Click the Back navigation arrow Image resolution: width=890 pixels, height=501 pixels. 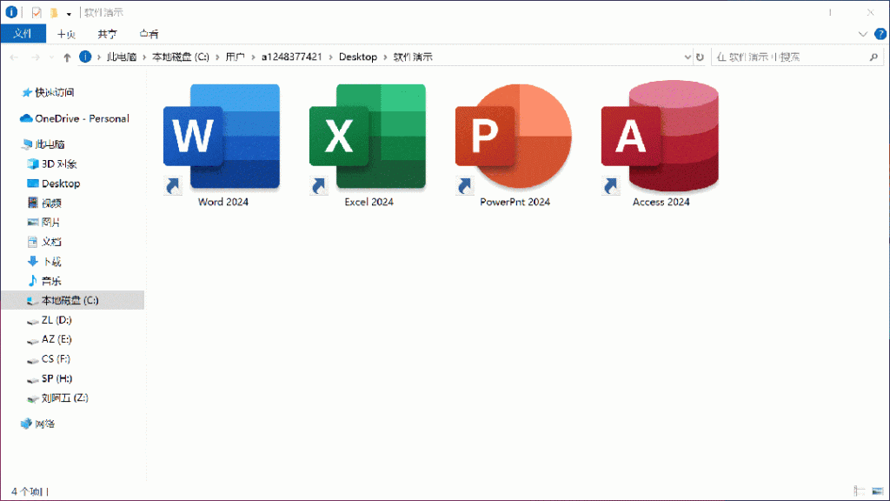14,57
